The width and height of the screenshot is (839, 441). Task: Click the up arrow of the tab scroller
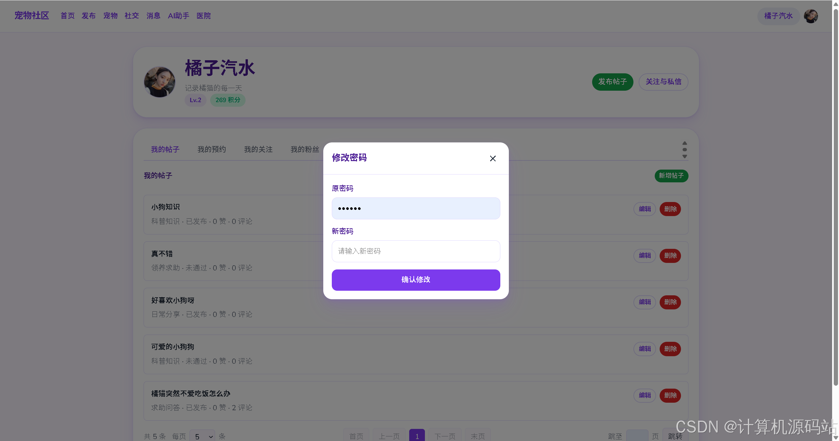[685, 143]
